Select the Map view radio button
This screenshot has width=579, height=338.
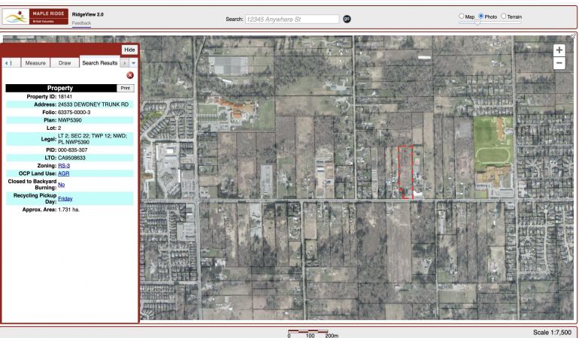pos(462,17)
